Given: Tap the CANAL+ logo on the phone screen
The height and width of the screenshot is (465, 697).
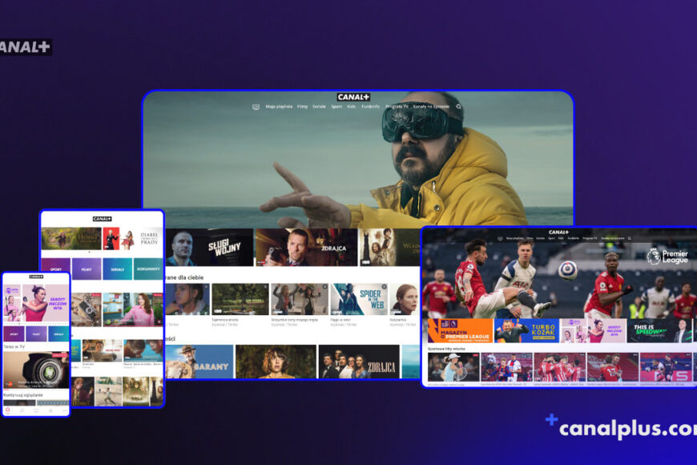Looking at the screenshot, I should [36, 276].
